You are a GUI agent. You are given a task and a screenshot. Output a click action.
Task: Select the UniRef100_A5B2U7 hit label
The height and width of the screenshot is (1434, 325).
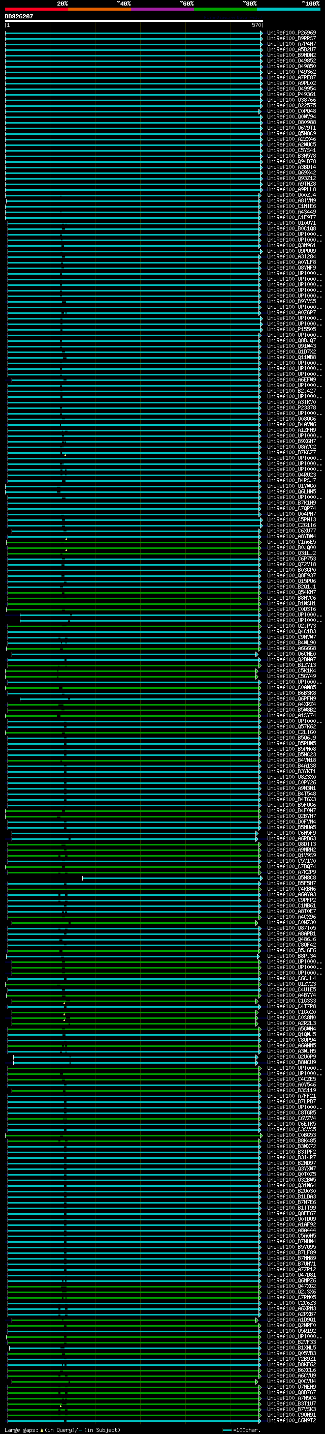pos(291,49)
